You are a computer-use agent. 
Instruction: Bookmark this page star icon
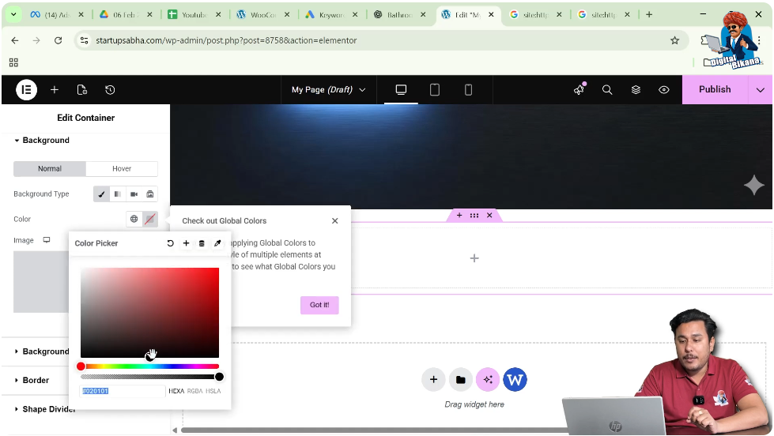(x=675, y=40)
